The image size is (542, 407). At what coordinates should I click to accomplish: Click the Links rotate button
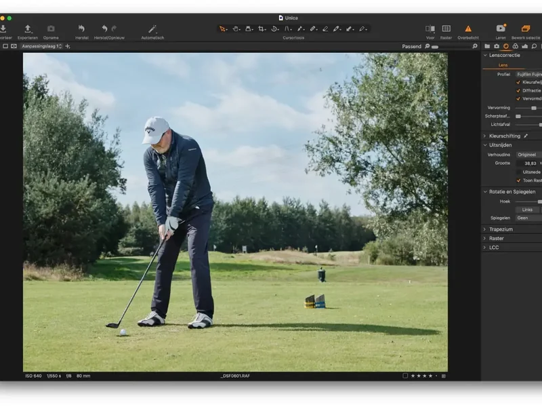[527, 210]
